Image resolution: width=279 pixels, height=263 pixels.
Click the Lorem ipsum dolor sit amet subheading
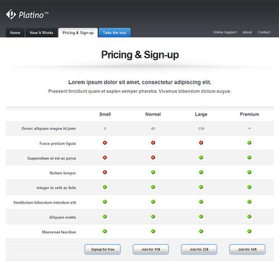[139, 82]
